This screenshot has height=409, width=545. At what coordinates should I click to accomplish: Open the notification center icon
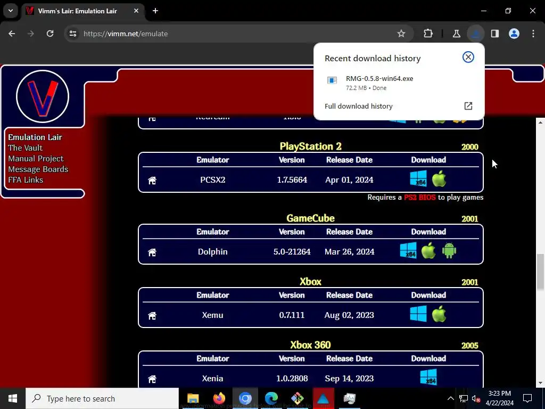pos(527,398)
